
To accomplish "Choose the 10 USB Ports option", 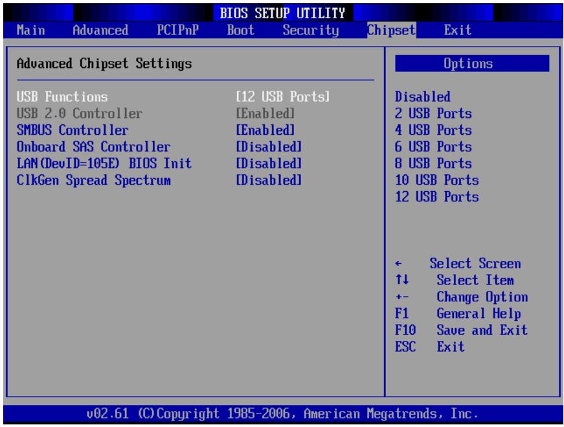I will tap(437, 180).
